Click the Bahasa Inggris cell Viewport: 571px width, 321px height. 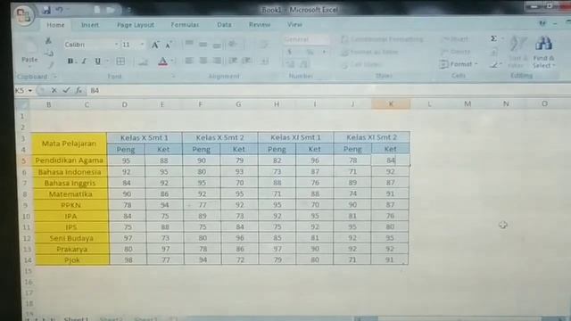70,183
